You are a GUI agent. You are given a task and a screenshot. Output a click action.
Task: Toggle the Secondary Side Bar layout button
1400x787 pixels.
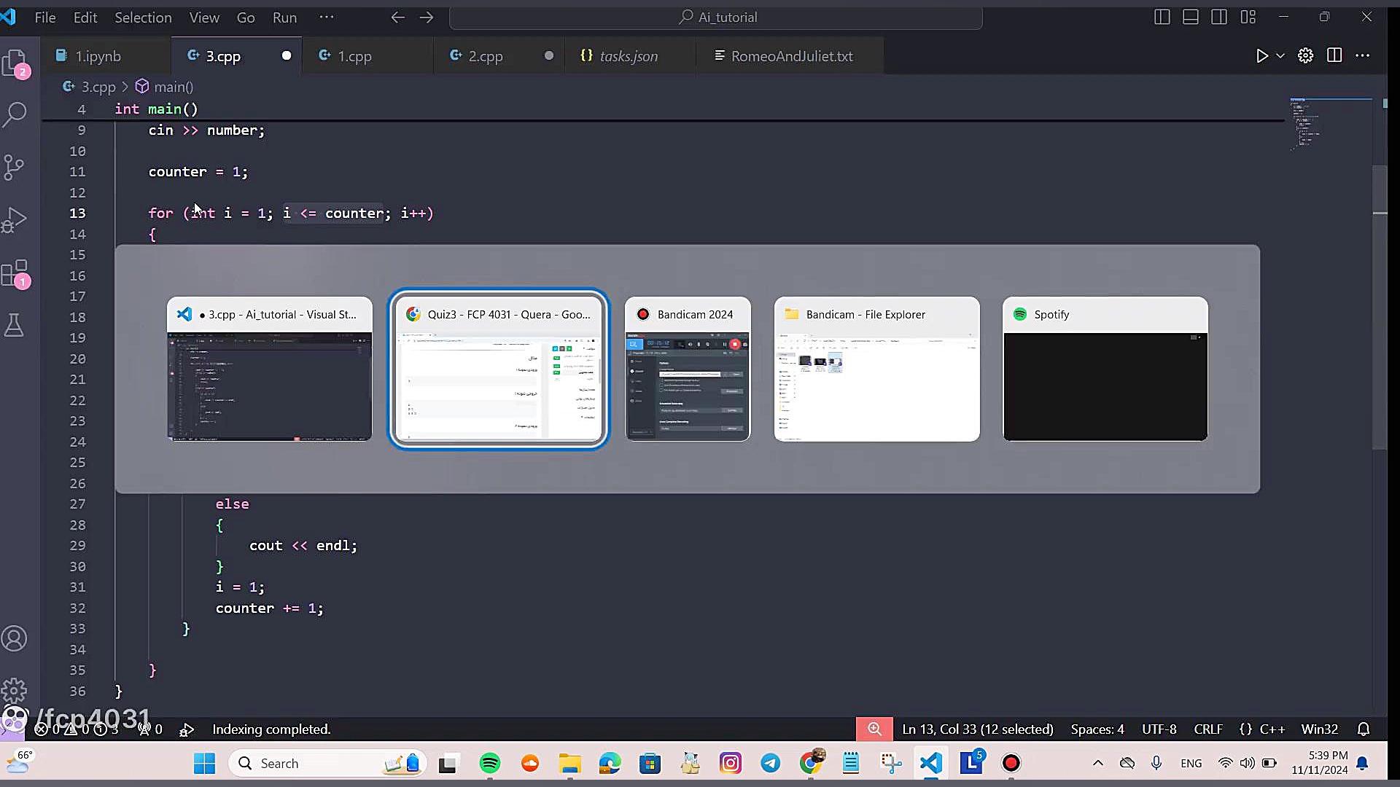1219,17
